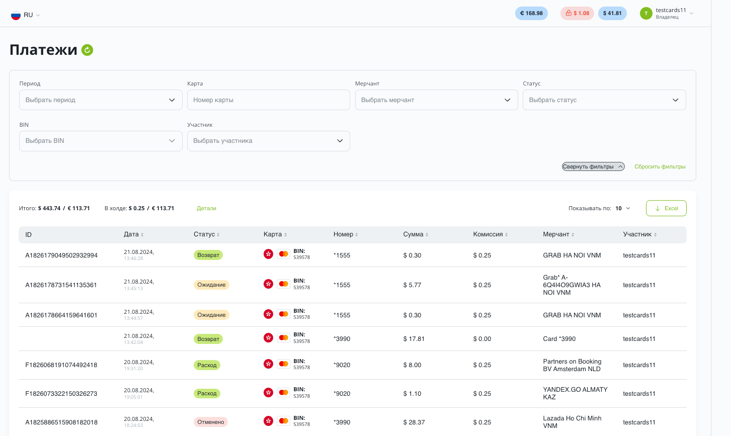
Task: Click the lock icon in the $ 1.08 badge
Action: click(568, 13)
